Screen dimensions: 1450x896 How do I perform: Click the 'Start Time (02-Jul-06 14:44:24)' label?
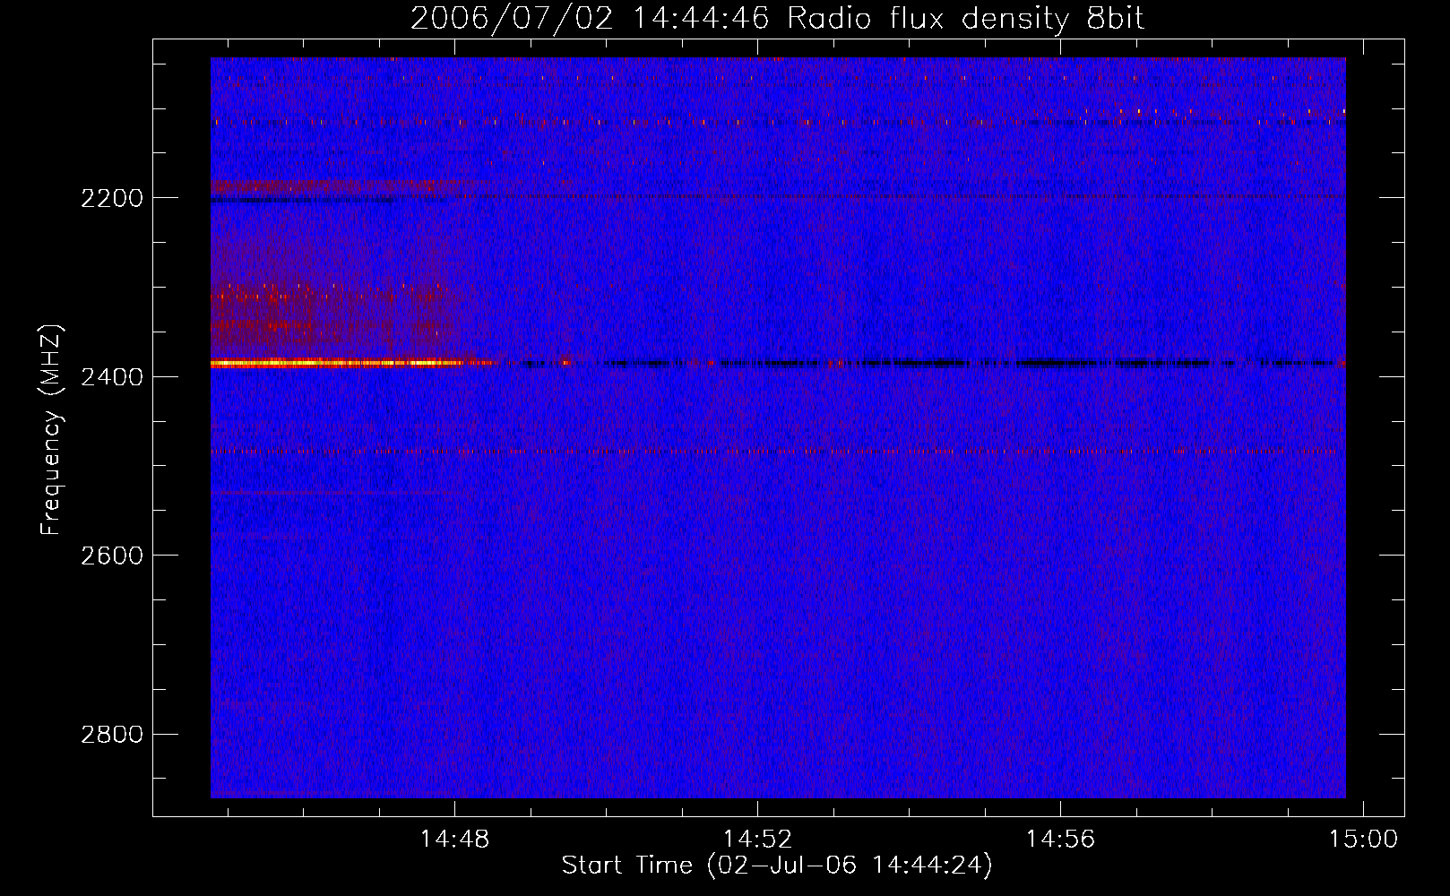(x=777, y=866)
